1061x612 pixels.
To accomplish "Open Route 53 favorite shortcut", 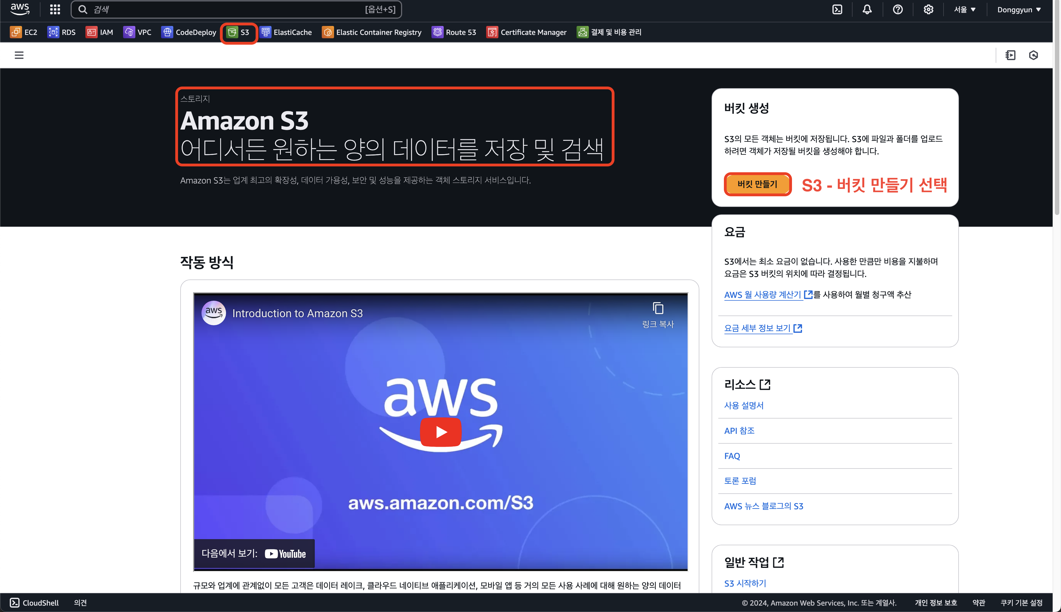I will 454,32.
